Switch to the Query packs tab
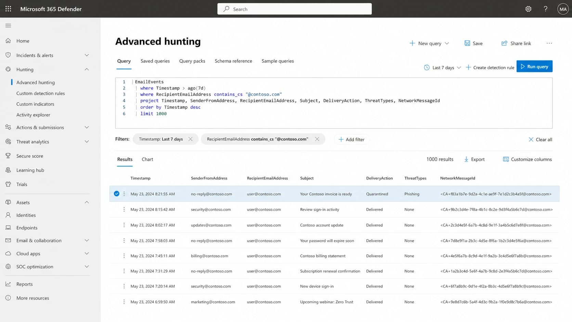Viewport: 572px width, 322px height. tap(192, 61)
